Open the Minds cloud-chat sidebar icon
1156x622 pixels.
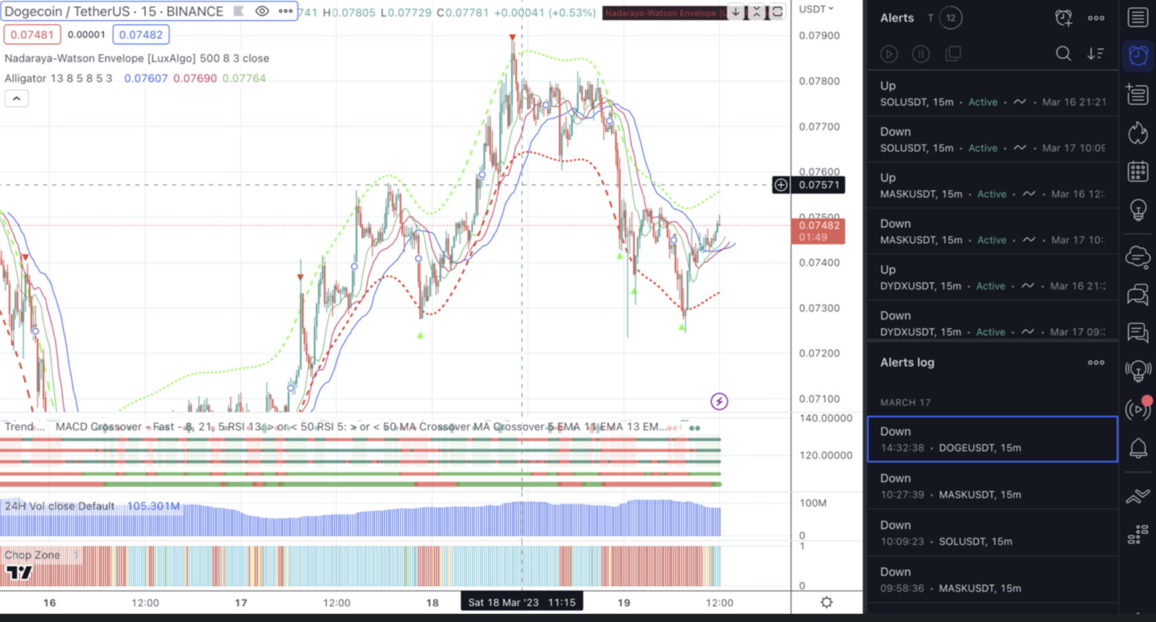click(1137, 257)
